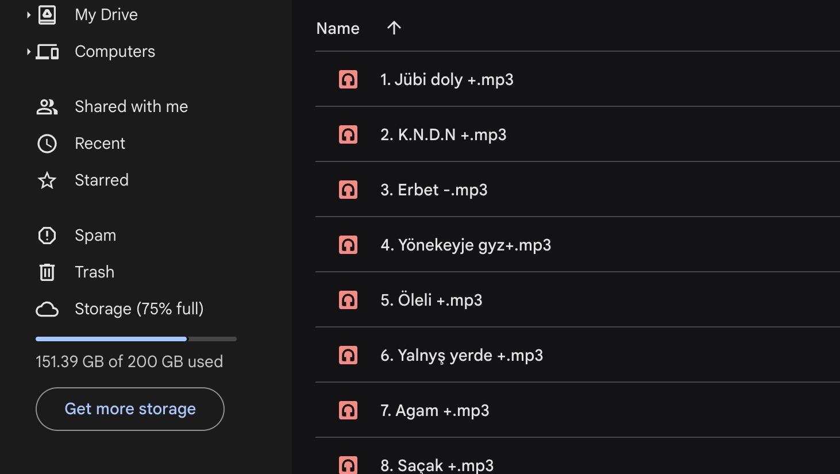Screen dimensions: 840x474
Task: Go to Recent files
Action: pyautogui.click(x=100, y=144)
